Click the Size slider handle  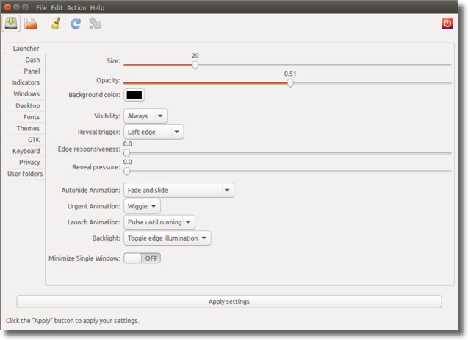(x=195, y=65)
